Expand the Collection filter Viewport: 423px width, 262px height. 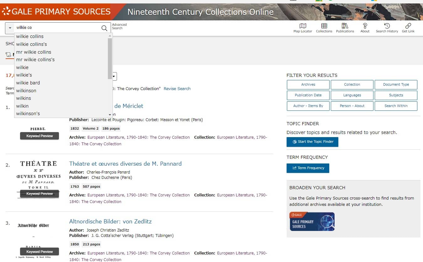click(x=352, y=85)
